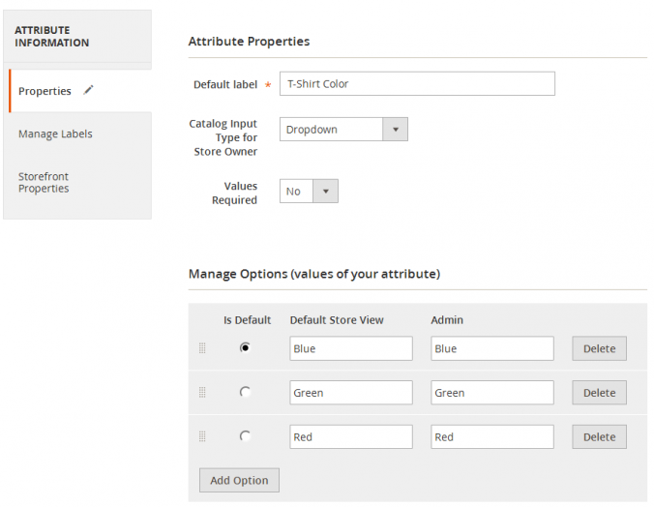Delete the Green option
Viewport: 654px width, 507px height.
pos(600,393)
